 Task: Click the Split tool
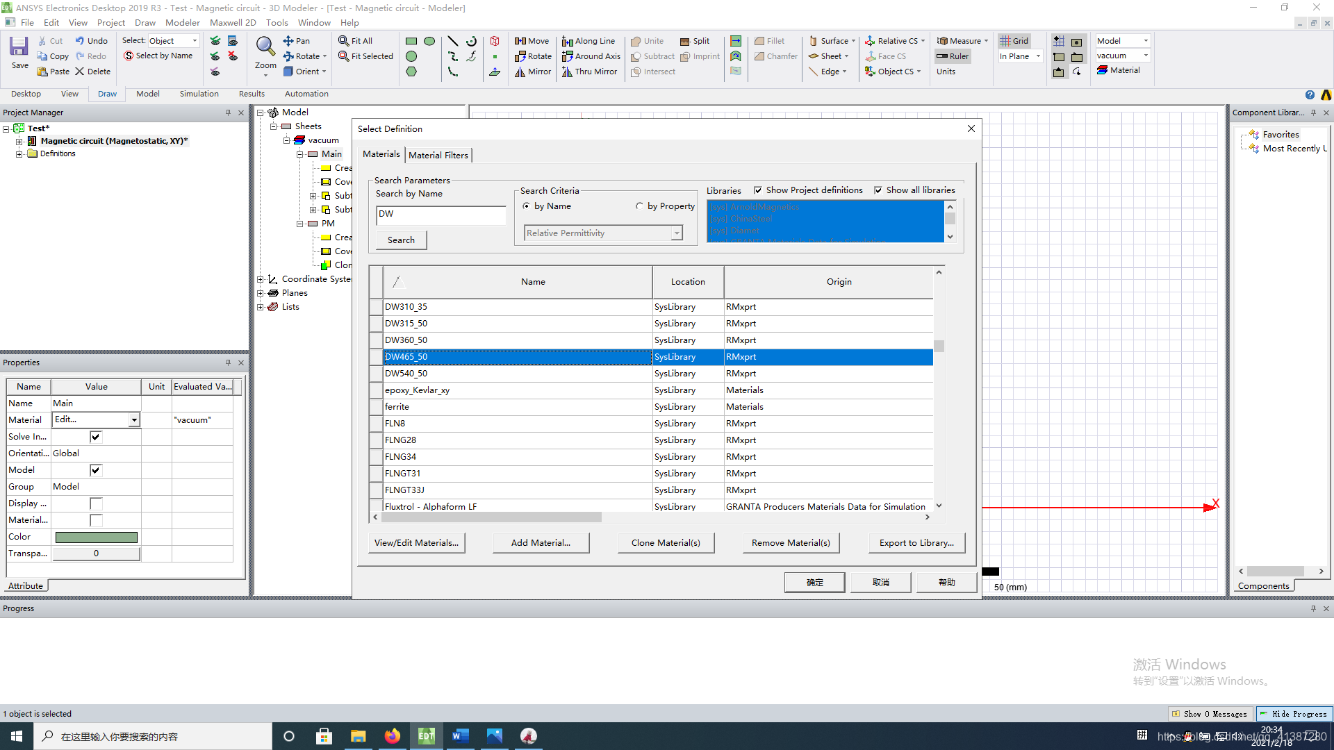695,41
